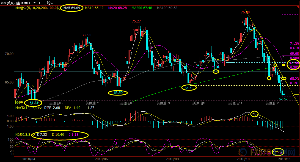Click the DEA -1.40 reading
The height and width of the screenshot is (162, 300).
click(73, 108)
